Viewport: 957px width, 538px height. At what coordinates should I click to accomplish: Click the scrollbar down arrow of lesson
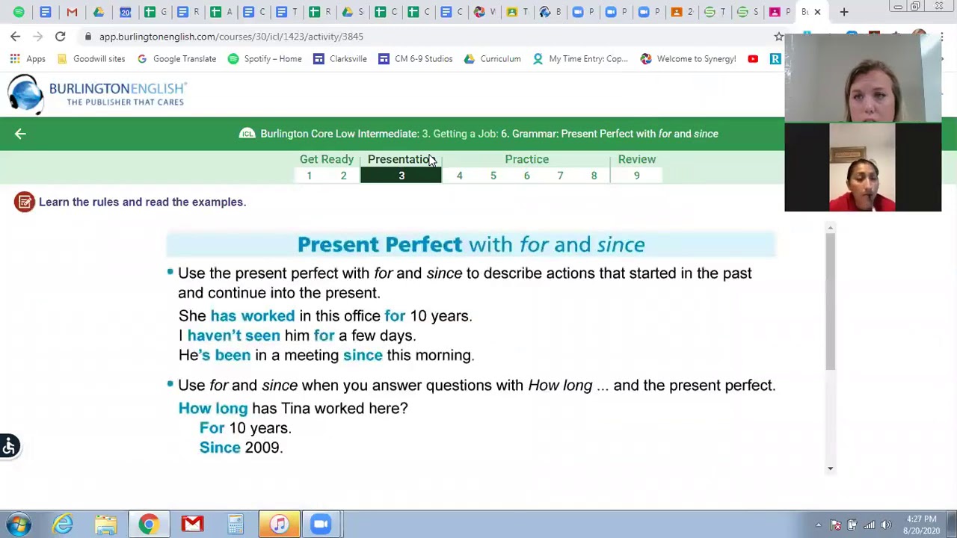coord(830,469)
